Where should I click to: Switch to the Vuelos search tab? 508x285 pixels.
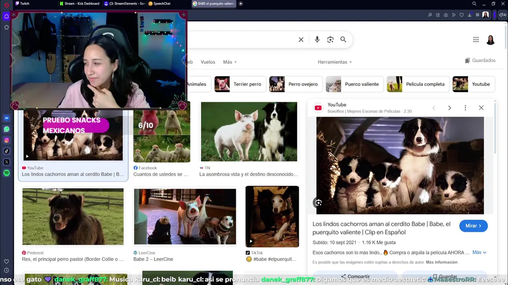(208, 62)
